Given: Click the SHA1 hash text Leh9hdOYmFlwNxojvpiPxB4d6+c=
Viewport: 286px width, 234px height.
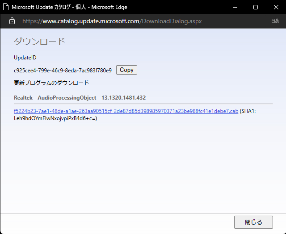Looking at the screenshot, I should click(55, 118).
